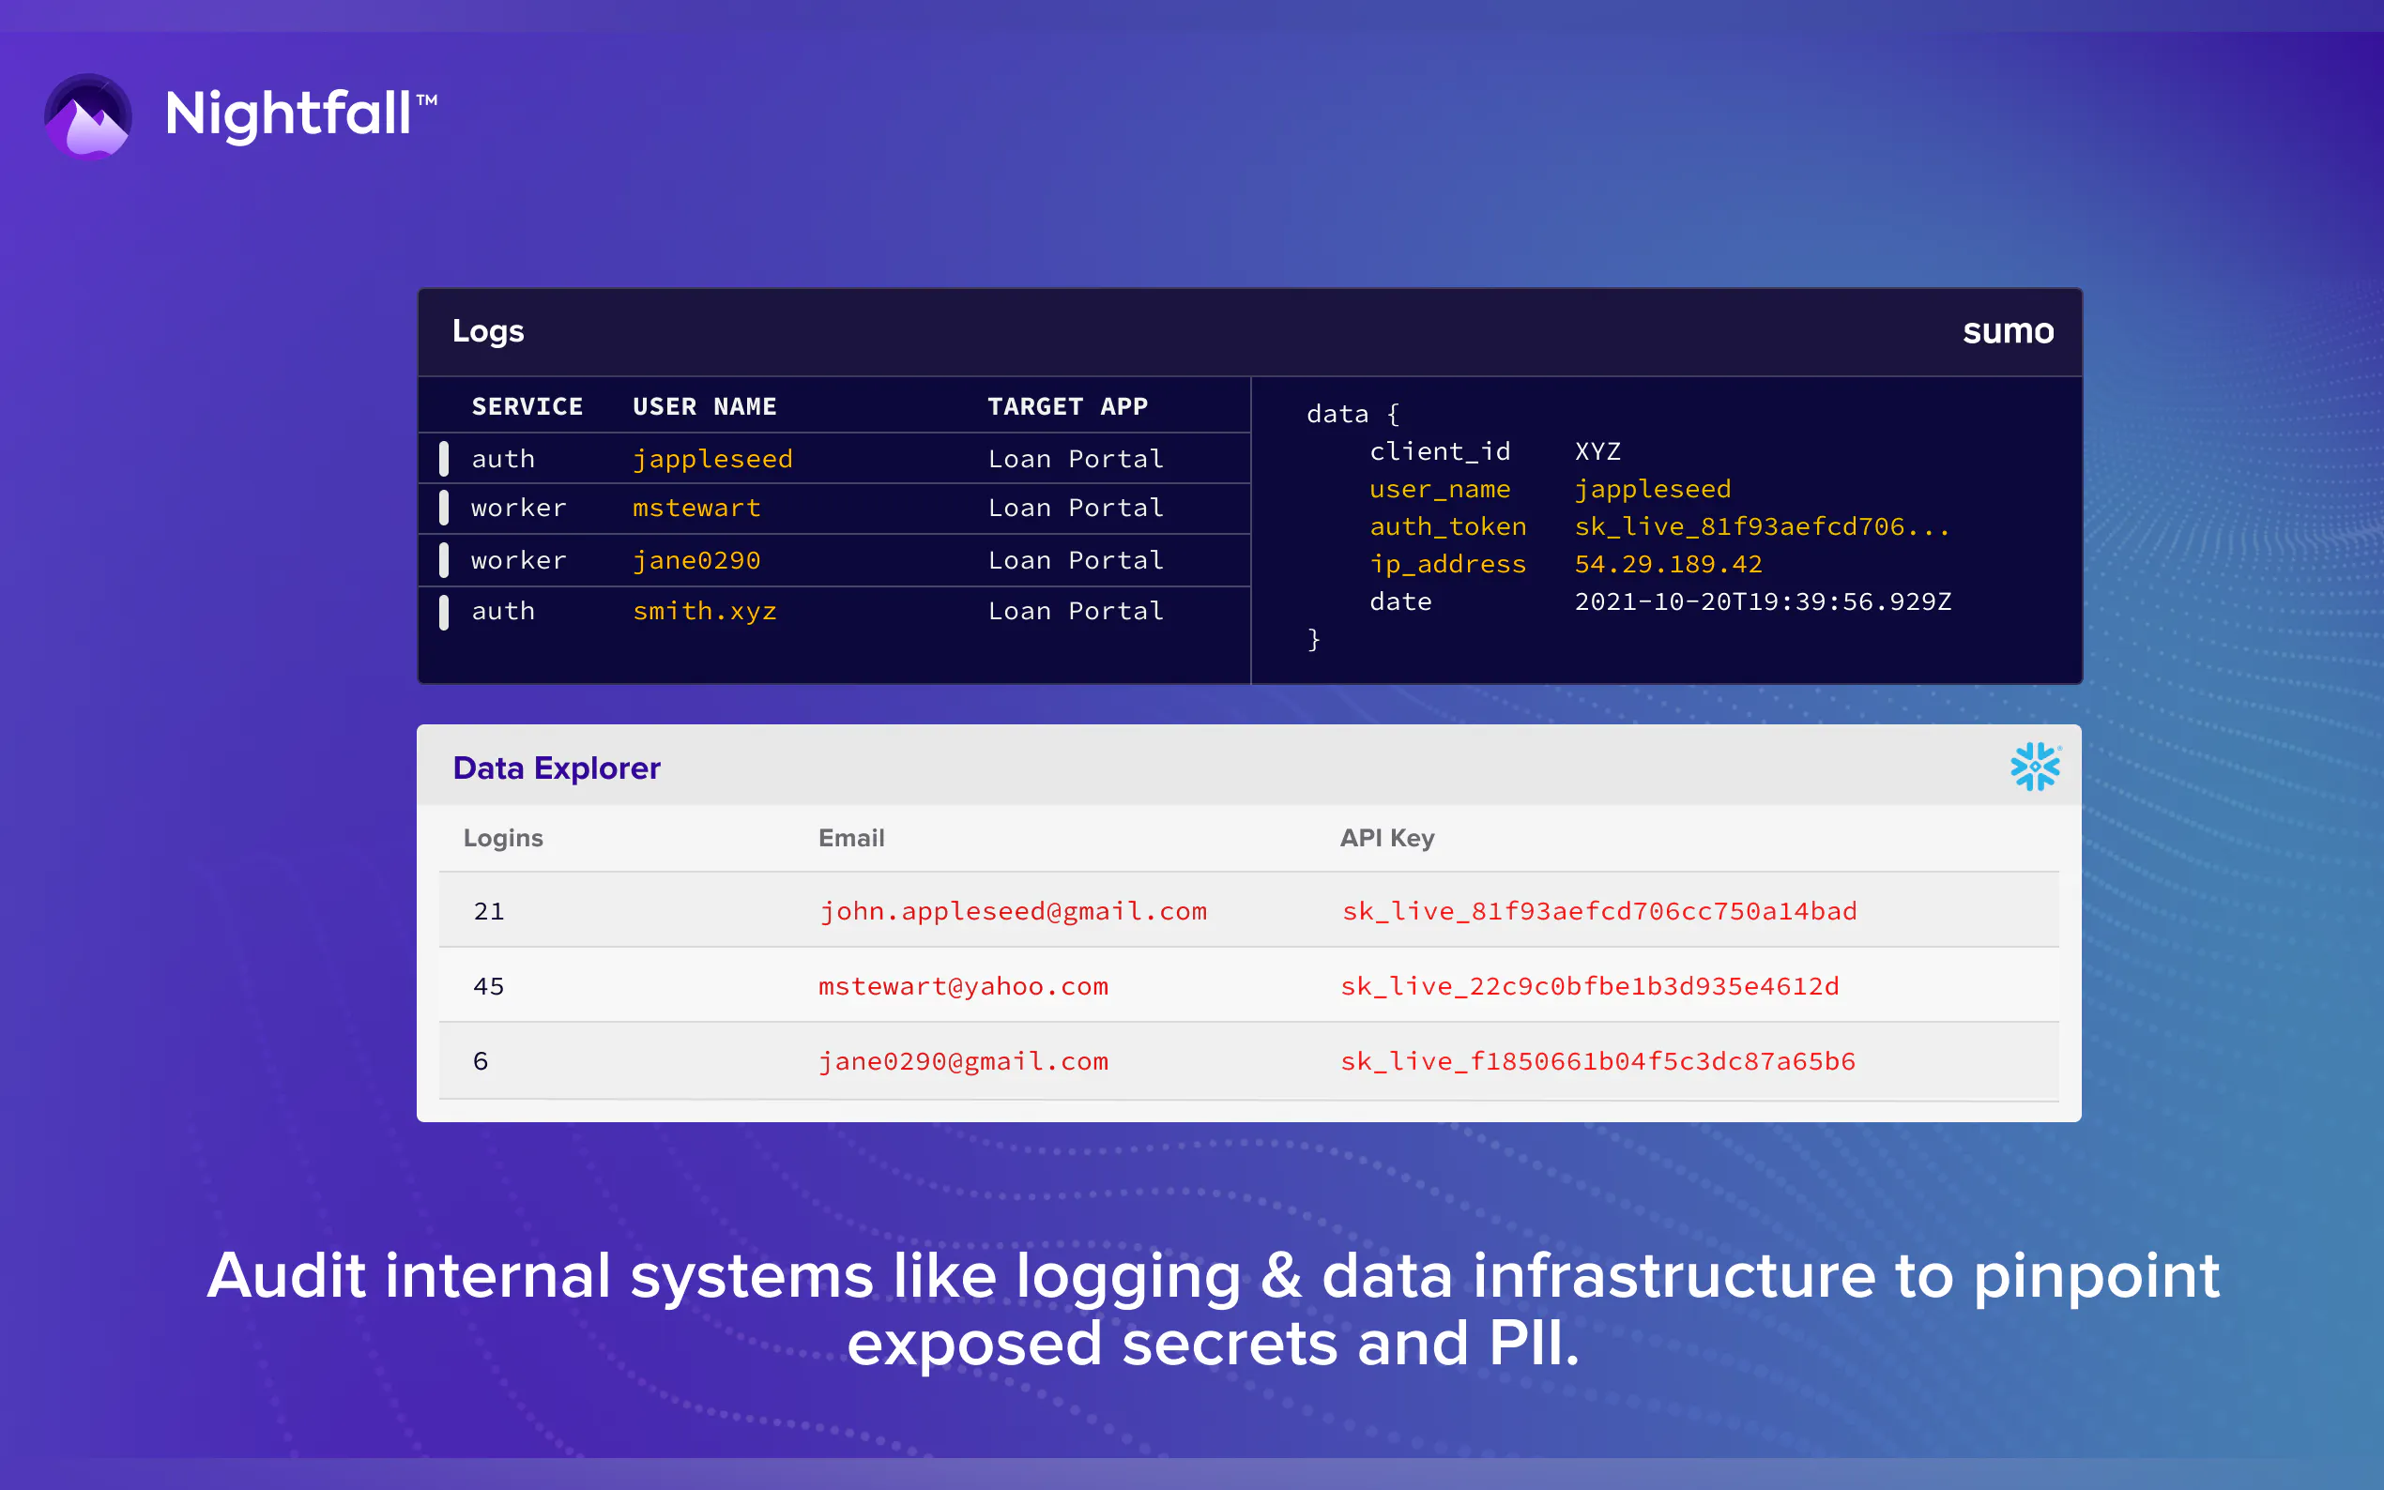Click the mstewart@yahoo.com email cell
Image resolution: width=2384 pixels, height=1490 pixels.
(963, 986)
